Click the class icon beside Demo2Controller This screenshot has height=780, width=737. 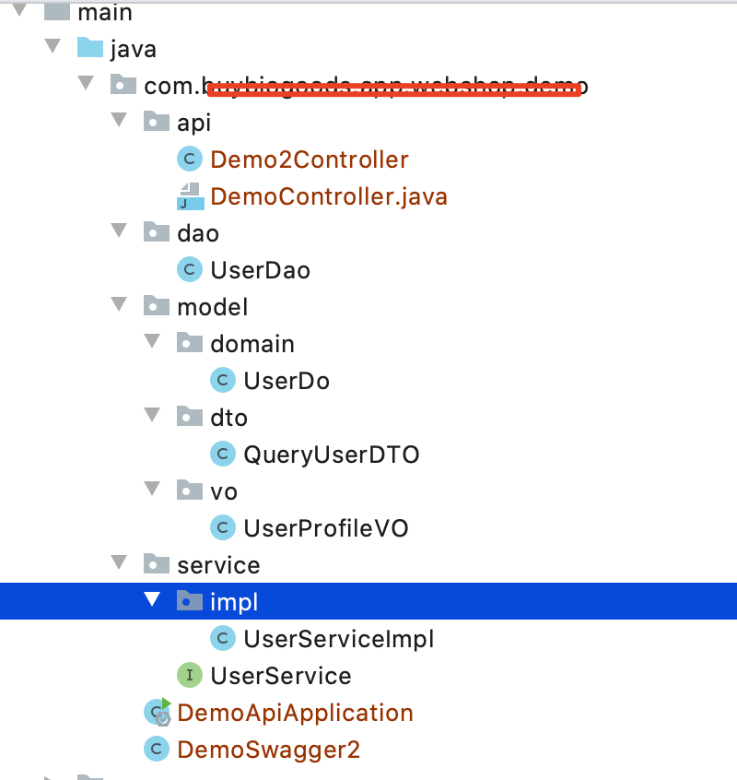(189, 159)
